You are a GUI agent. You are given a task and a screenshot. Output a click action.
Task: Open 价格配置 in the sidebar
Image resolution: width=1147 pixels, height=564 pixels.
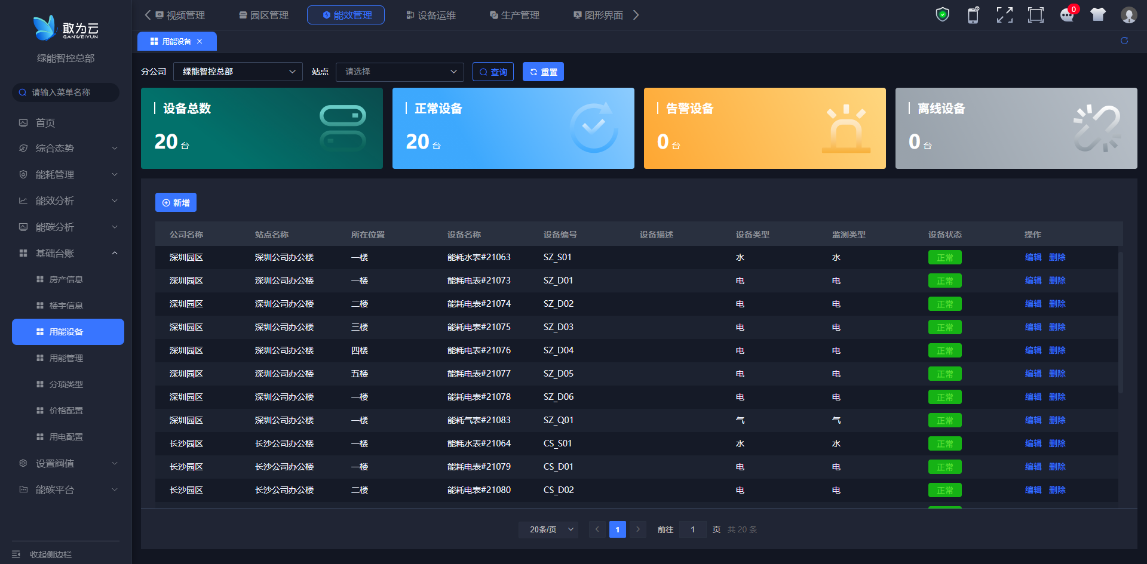[x=66, y=411]
